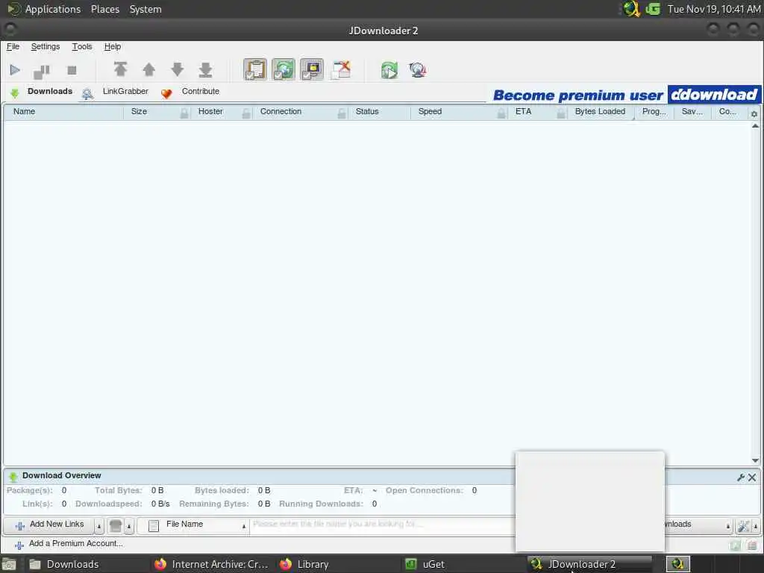Expand the Add New Links arrow

click(99, 526)
